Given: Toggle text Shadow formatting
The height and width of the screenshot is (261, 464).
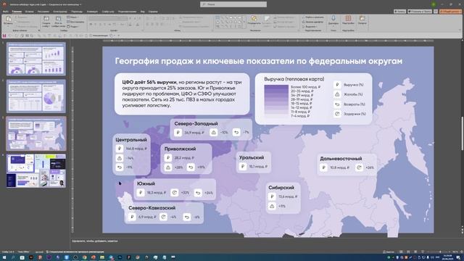Looking at the screenshot, I should (x=105, y=25).
